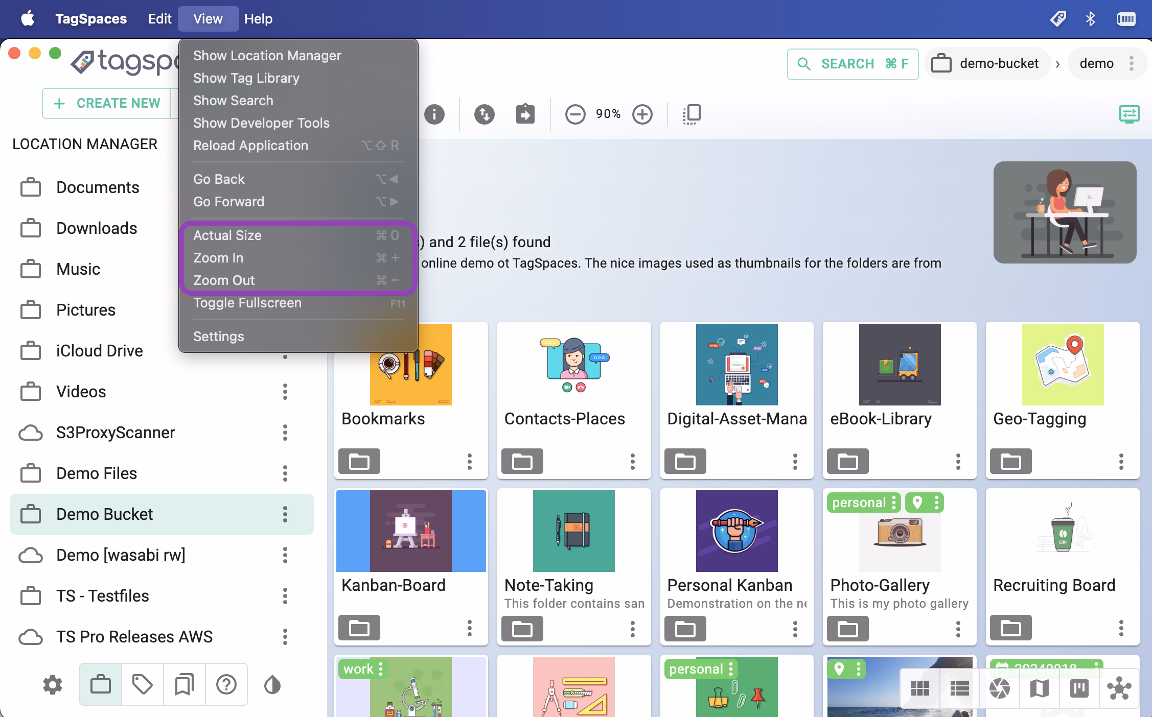The height and width of the screenshot is (717, 1152).
Task: Open the Help menu
Action: point(259,18)
